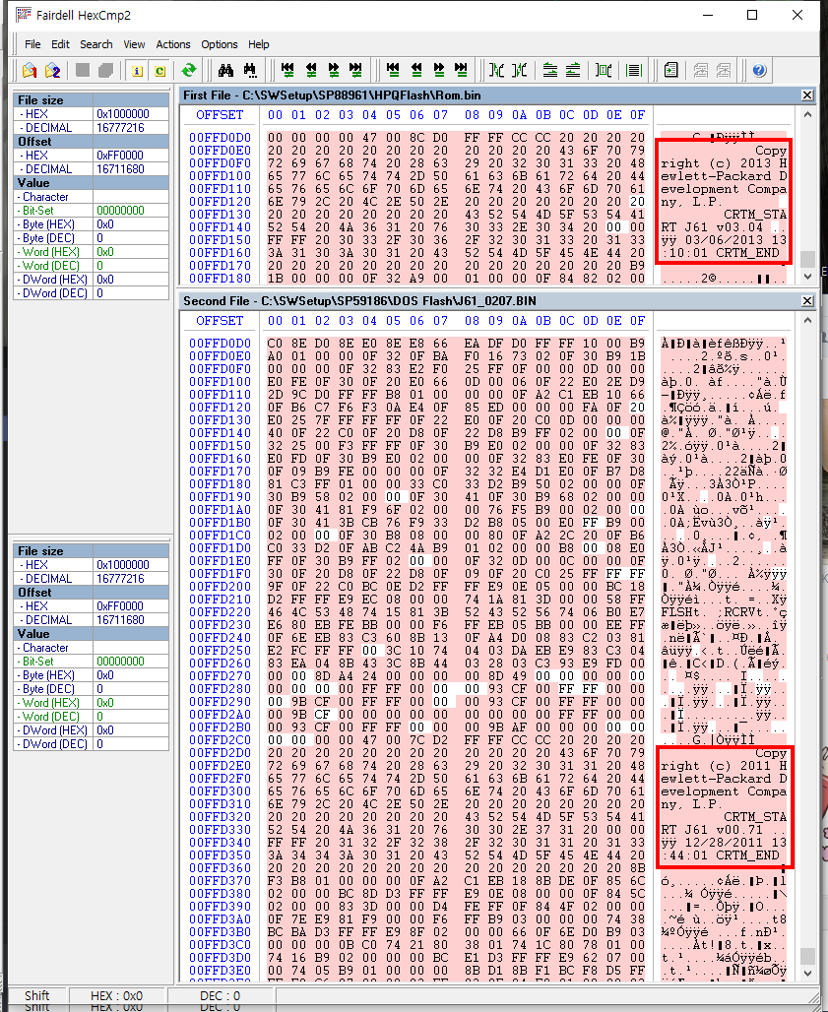Open the second file via toolbar icon
This screenshot has width=828, height=1012.
pyautogui.click(x=52, y=70)
